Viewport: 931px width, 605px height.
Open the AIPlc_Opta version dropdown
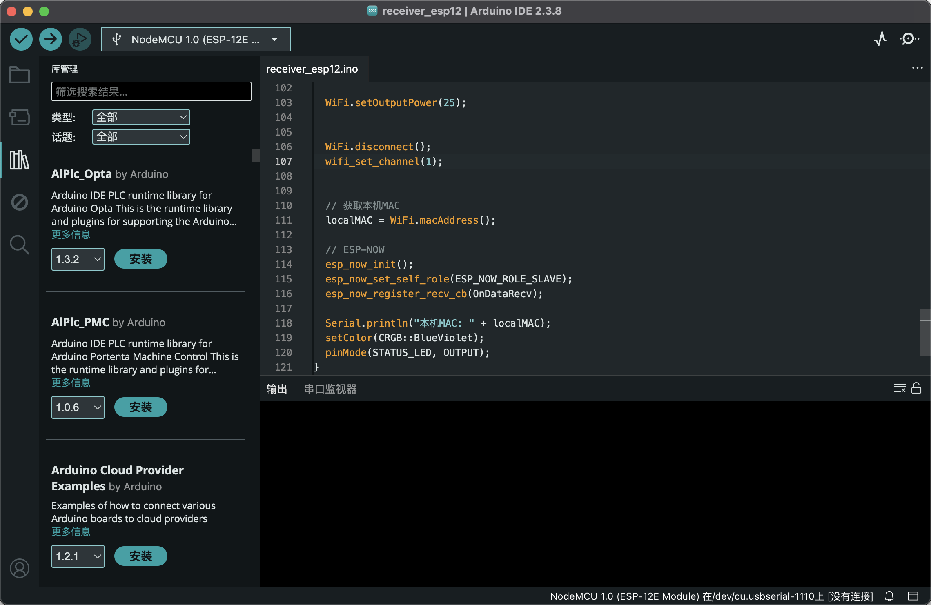pos(78,259)
